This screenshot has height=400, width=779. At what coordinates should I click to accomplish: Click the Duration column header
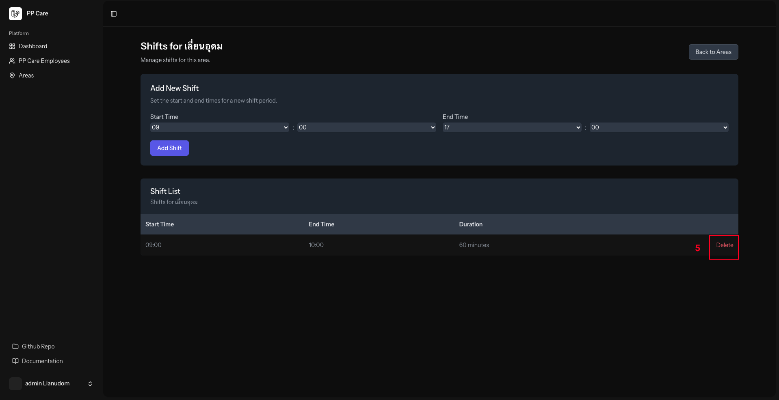click(471, 224)
